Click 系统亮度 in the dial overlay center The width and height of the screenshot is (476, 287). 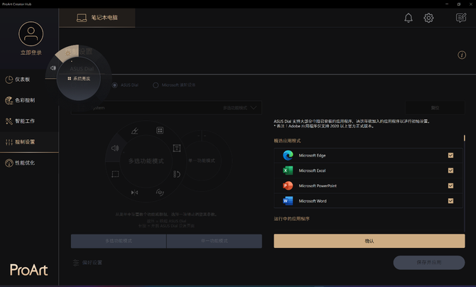pyautogui.click(x=79, y=79)
